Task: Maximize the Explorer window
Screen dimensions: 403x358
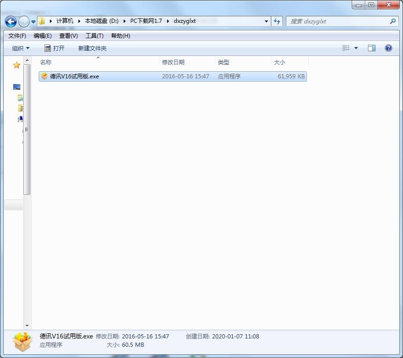Action: 371,5
